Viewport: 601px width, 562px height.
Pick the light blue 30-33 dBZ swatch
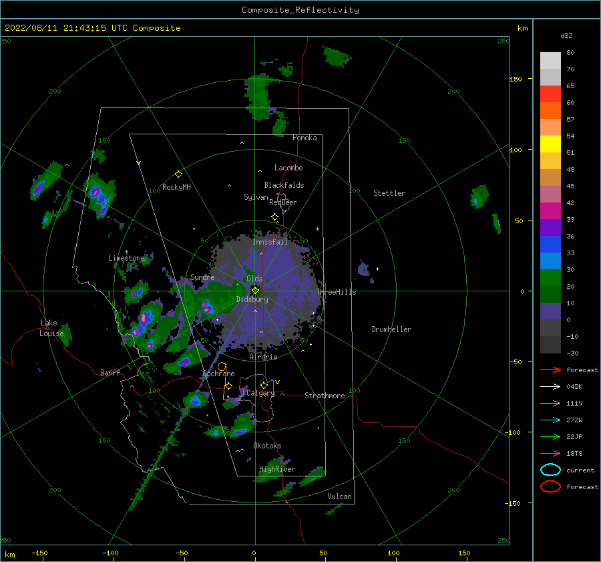click(550, 261)
